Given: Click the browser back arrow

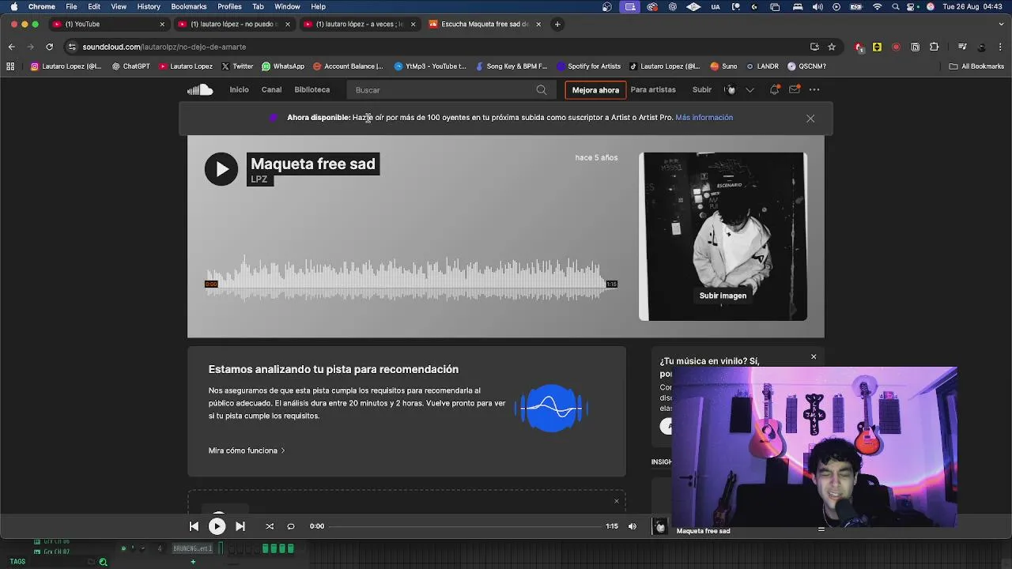Looking at the screenshot, I should click(11, 47).
